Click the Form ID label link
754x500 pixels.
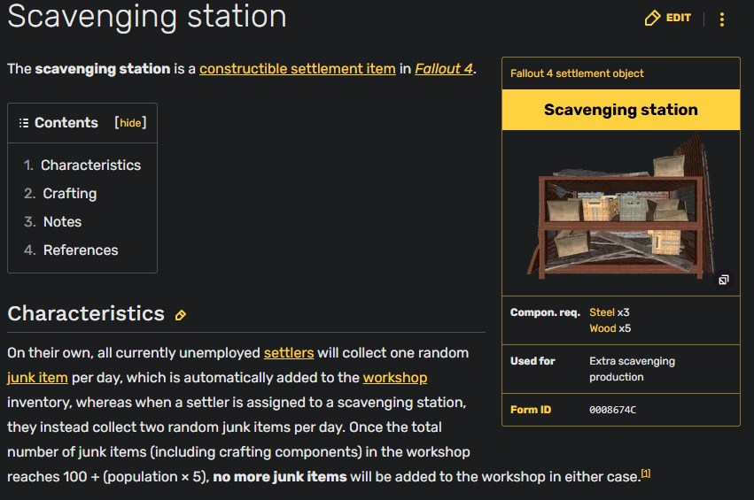[x=531, y=411]
